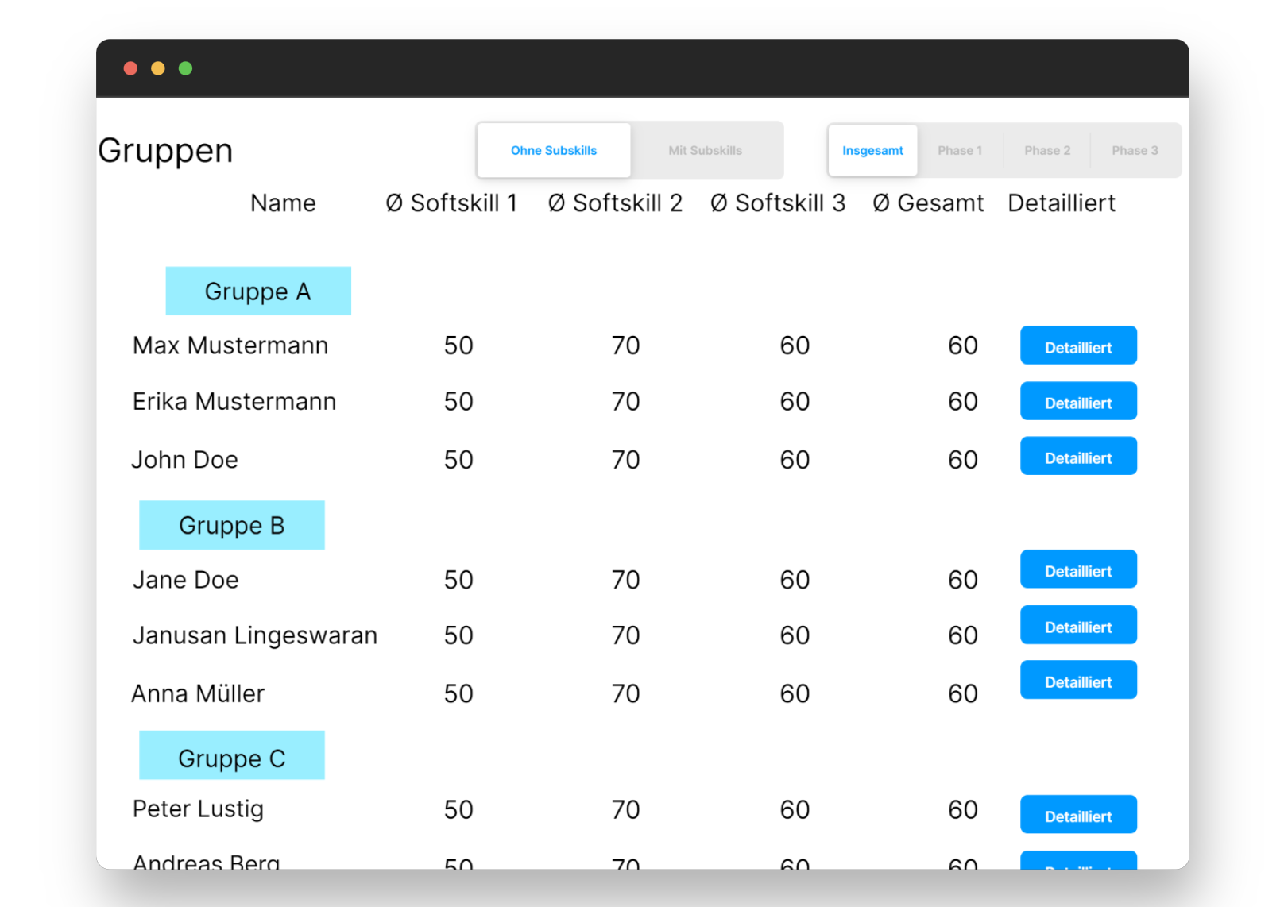The image size is (1284, 907).
Task: Click John Doe's Gesamt value 60
Action: 963,460
